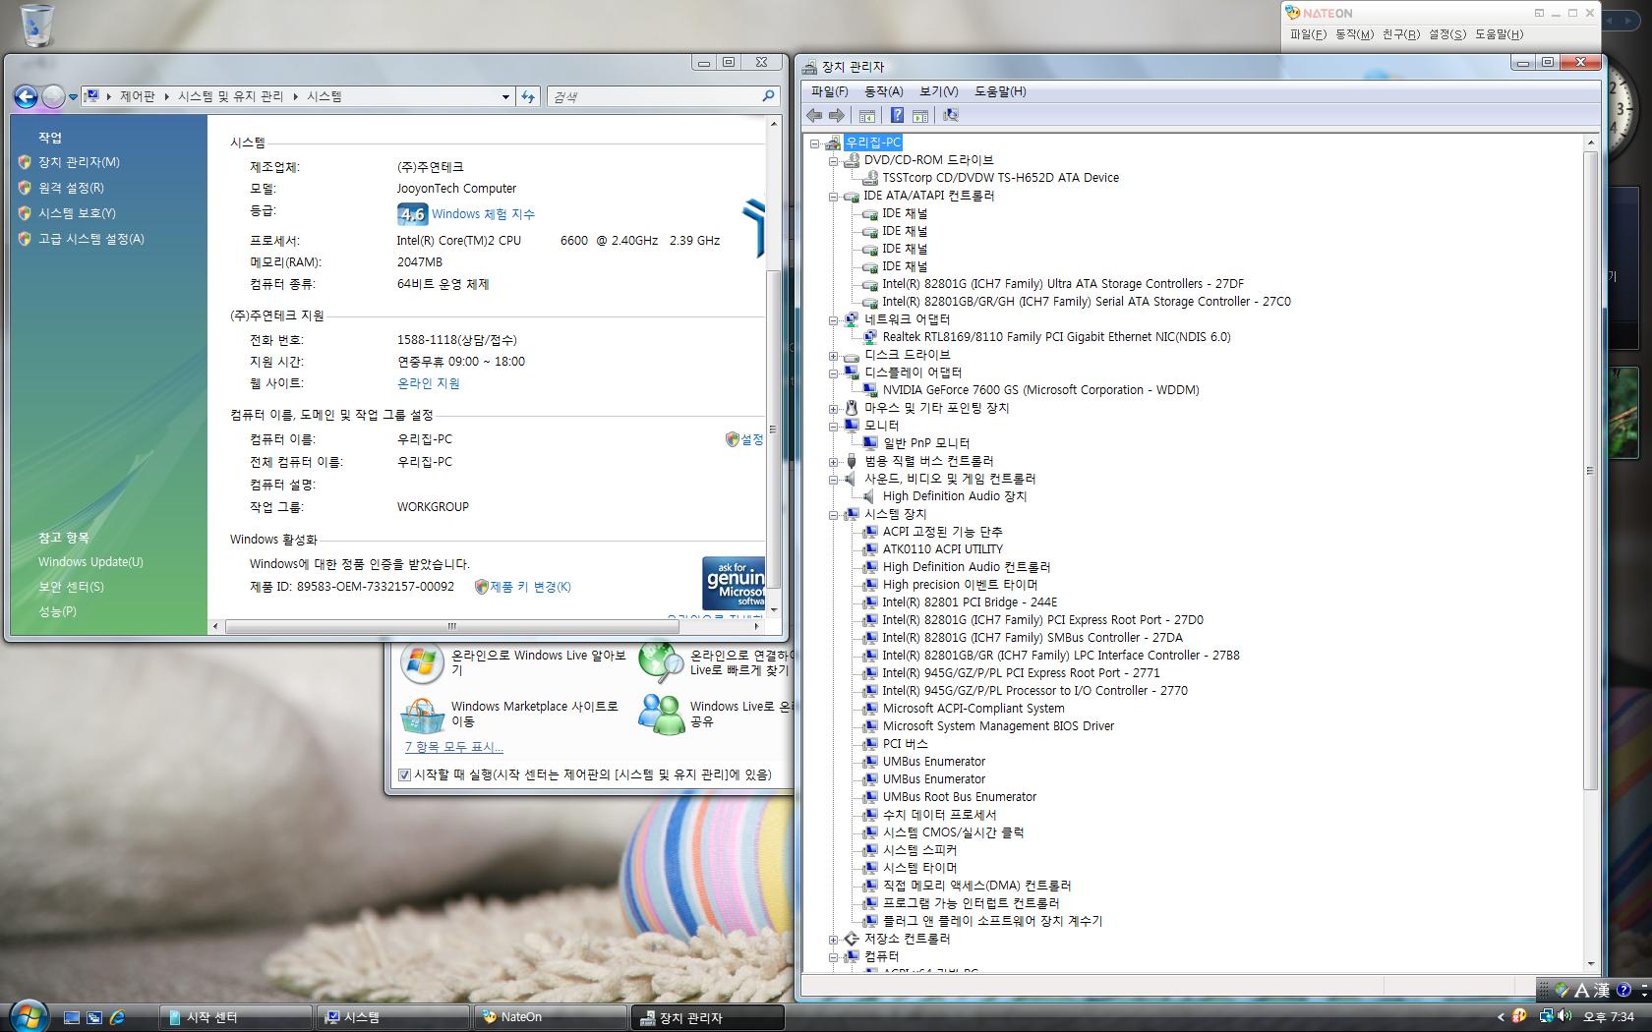Click the ask for genuine Microsoft software badge

point(734,584)
